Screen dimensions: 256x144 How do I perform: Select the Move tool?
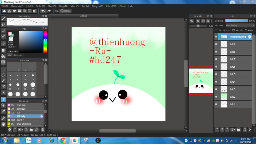coord(3,43)
